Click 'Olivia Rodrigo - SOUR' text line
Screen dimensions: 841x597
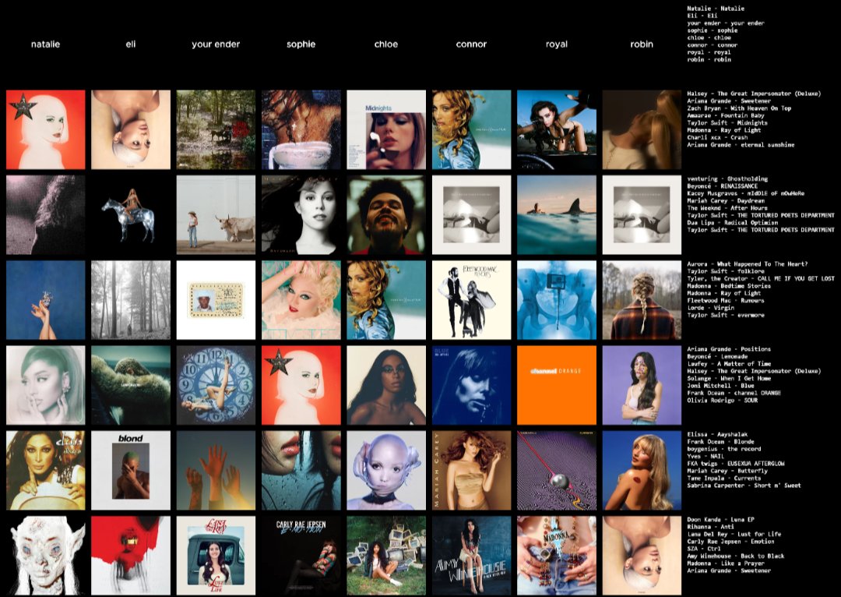(723, 401)
